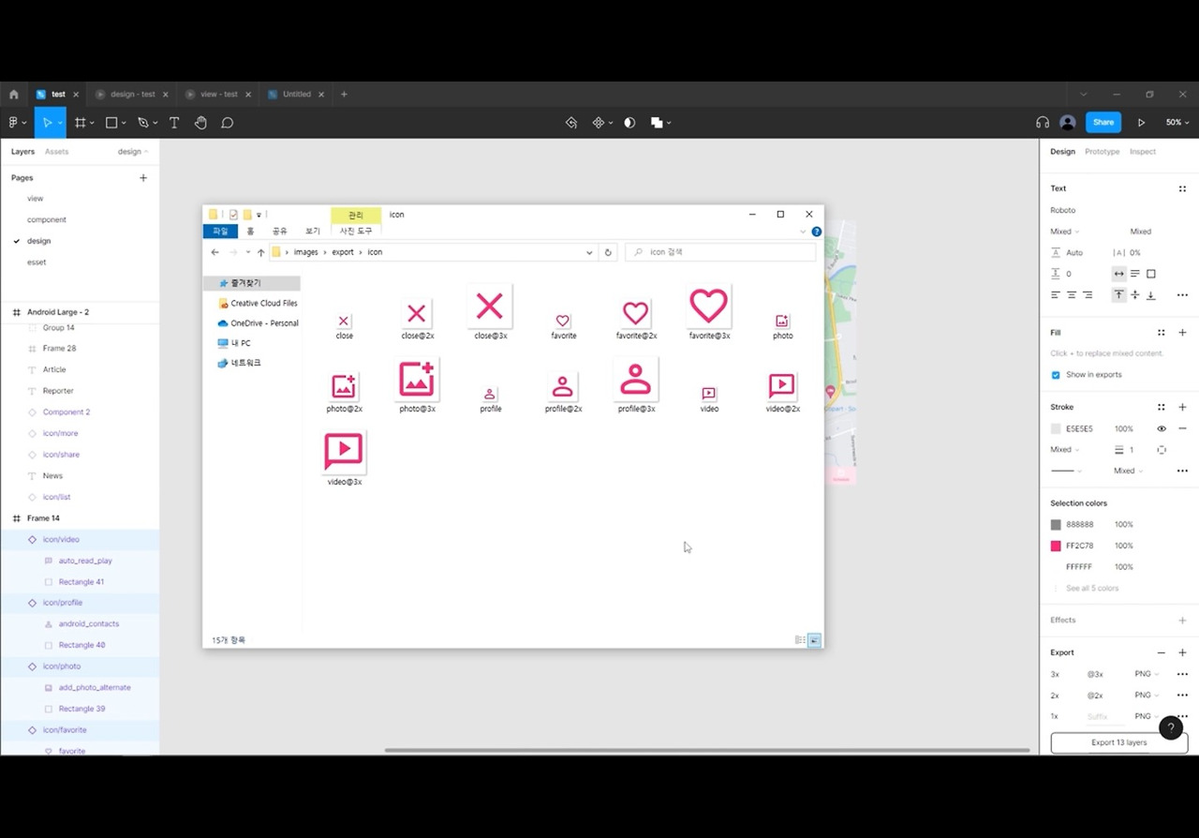Click the Boolean groups icon
Viewport: 1199px width, 838px height.
pyautogui.click(x=657, y=123)
